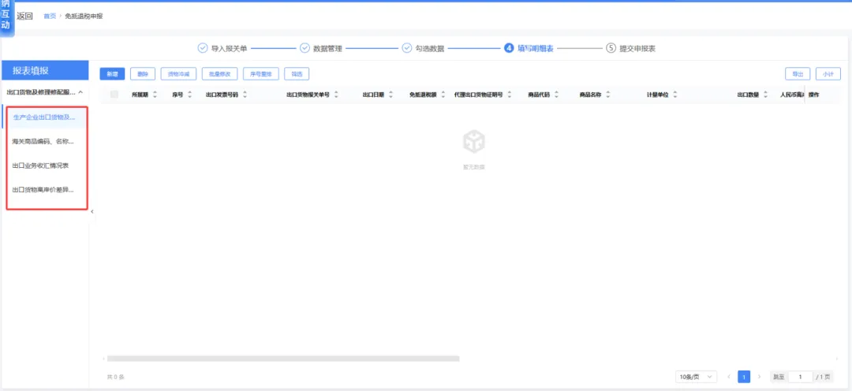852x391 pixels.
Task: Sort by 商品名称 column arrows
Action: click(x=607, y=95)
